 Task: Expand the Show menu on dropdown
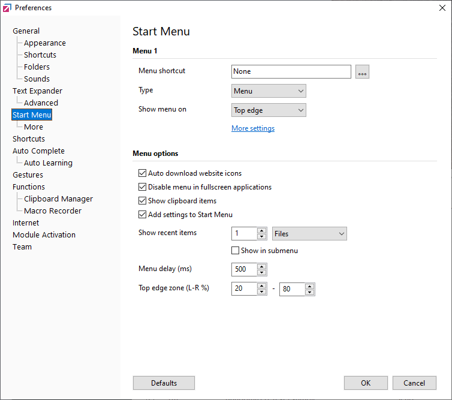(x=269, y=110)
